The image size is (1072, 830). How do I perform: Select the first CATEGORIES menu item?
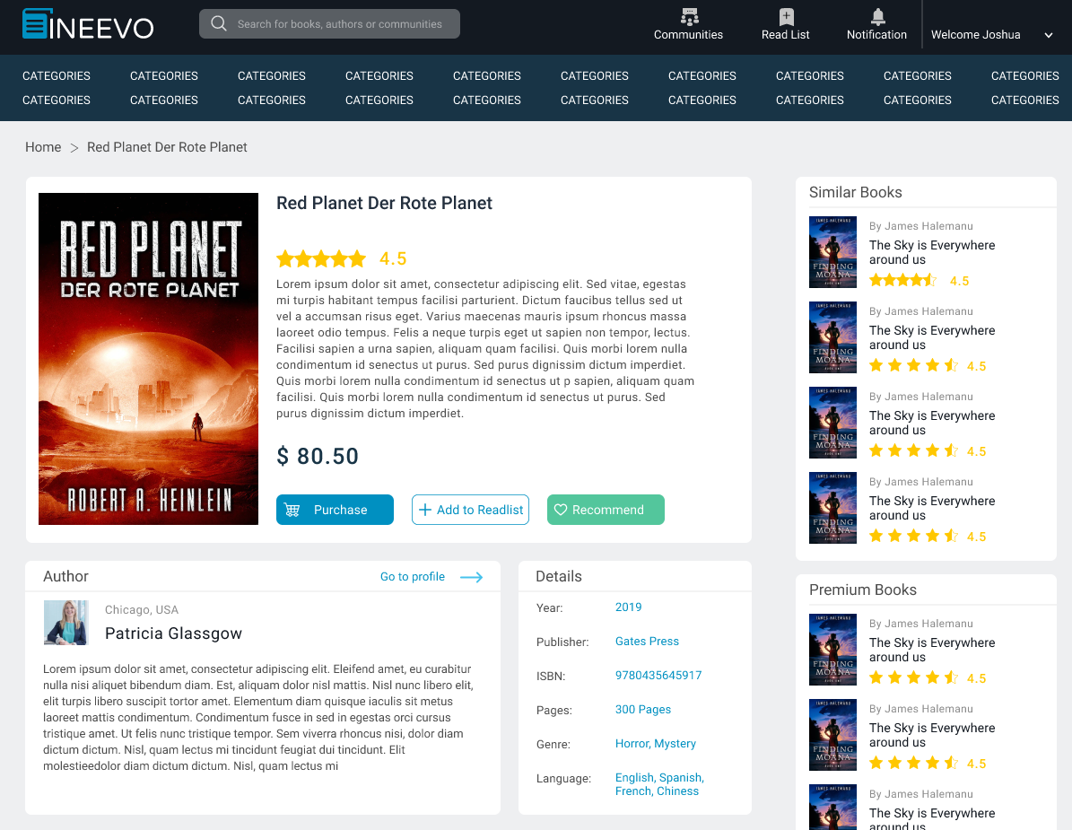56,76
